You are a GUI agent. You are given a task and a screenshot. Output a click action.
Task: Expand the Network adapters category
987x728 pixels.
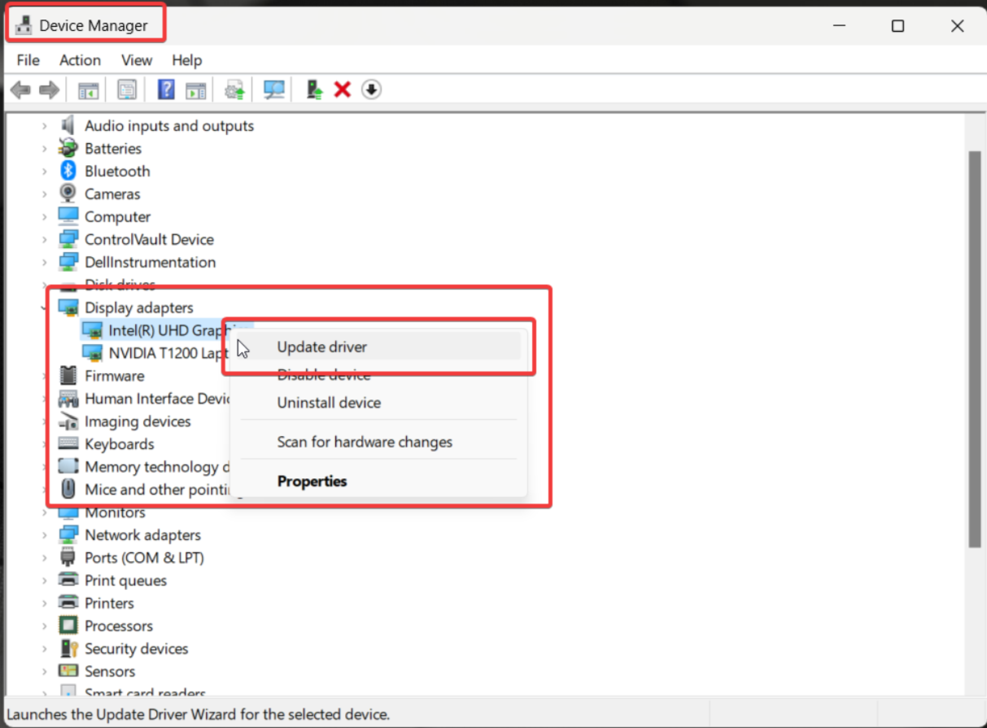[x=44, y=535]
